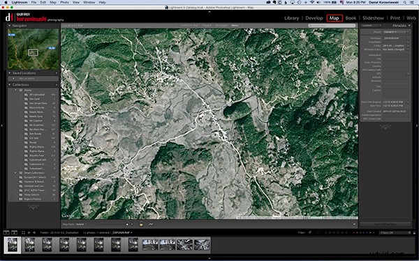Open the Photo menu in menu bar
Viewport: 419px width, 261px height.
click(64, 2)
